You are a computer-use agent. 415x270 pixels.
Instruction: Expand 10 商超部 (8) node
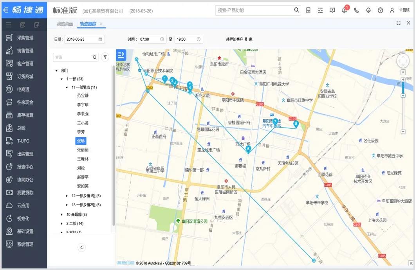point(62,214)
